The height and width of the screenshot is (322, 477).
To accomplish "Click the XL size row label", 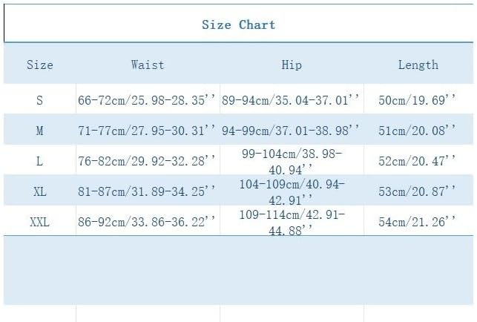I will pyautogui.click(x=40, y=191).
